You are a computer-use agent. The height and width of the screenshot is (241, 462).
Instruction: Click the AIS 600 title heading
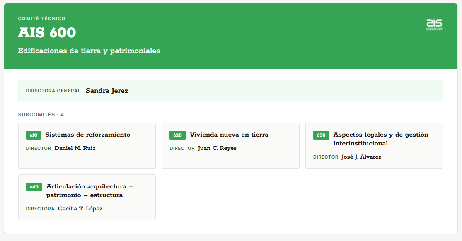click(47, 32)
